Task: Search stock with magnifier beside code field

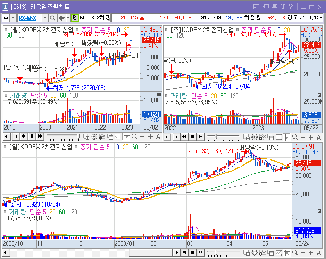Action: pos(52,18)
